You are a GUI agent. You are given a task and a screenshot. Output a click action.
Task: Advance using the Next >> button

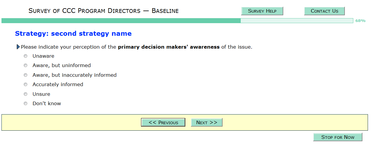click(x=207, y=122)
